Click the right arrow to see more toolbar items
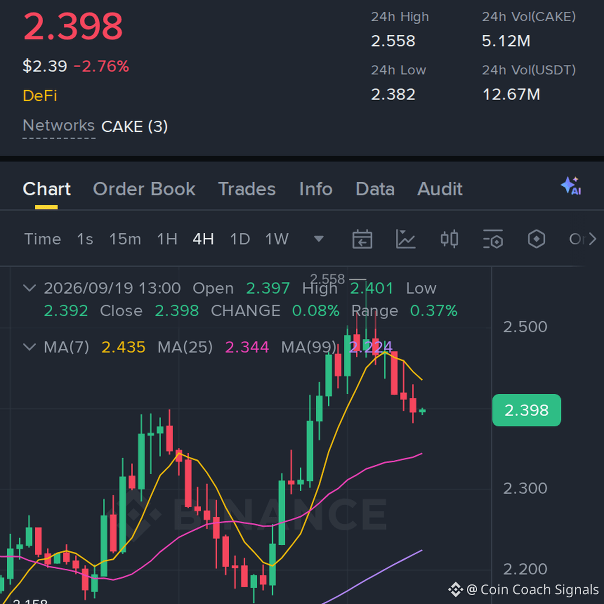This screenshot has width=604, height=604. 593,239
